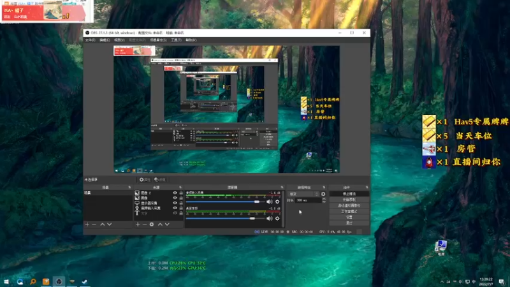The height and width of the screenshot is (287, 510).
Task: Click the 停止推流 stop streaming button
Action: tap(349, 194)
